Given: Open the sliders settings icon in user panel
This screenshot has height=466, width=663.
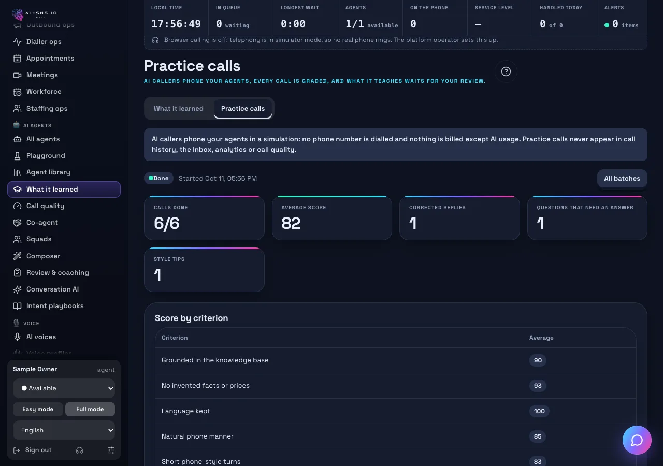Looking at the screenshot, I should (x=111, y=450).
